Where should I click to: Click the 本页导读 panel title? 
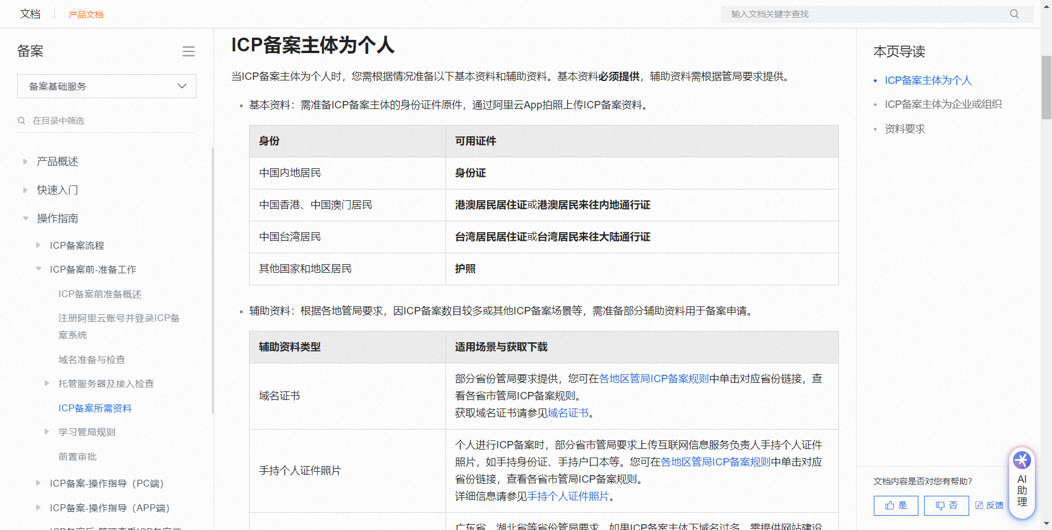click(x=899, y=51)
